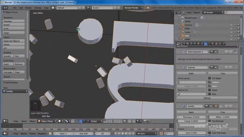
Task: Collapse the Solidify modifier panel
Action: (178, 106)
